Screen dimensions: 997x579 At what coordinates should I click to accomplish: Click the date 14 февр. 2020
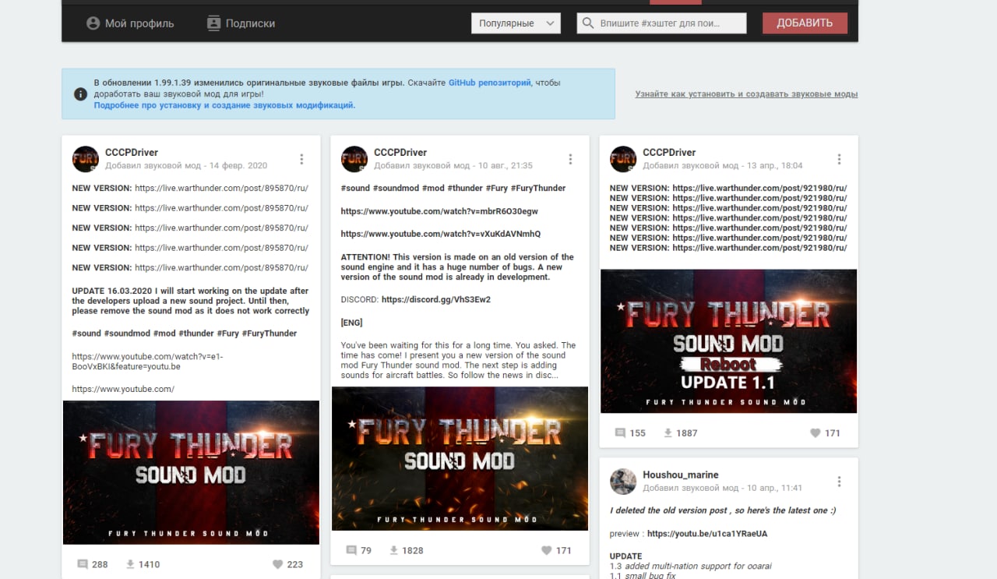click(238, 166)
